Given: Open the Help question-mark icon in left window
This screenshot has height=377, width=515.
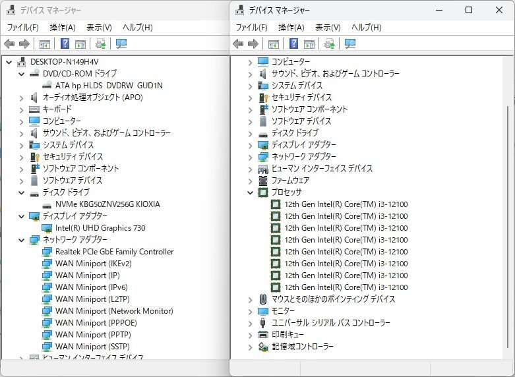Looking at the screenshot, I should pyautogui.click(x=65, y=43).
